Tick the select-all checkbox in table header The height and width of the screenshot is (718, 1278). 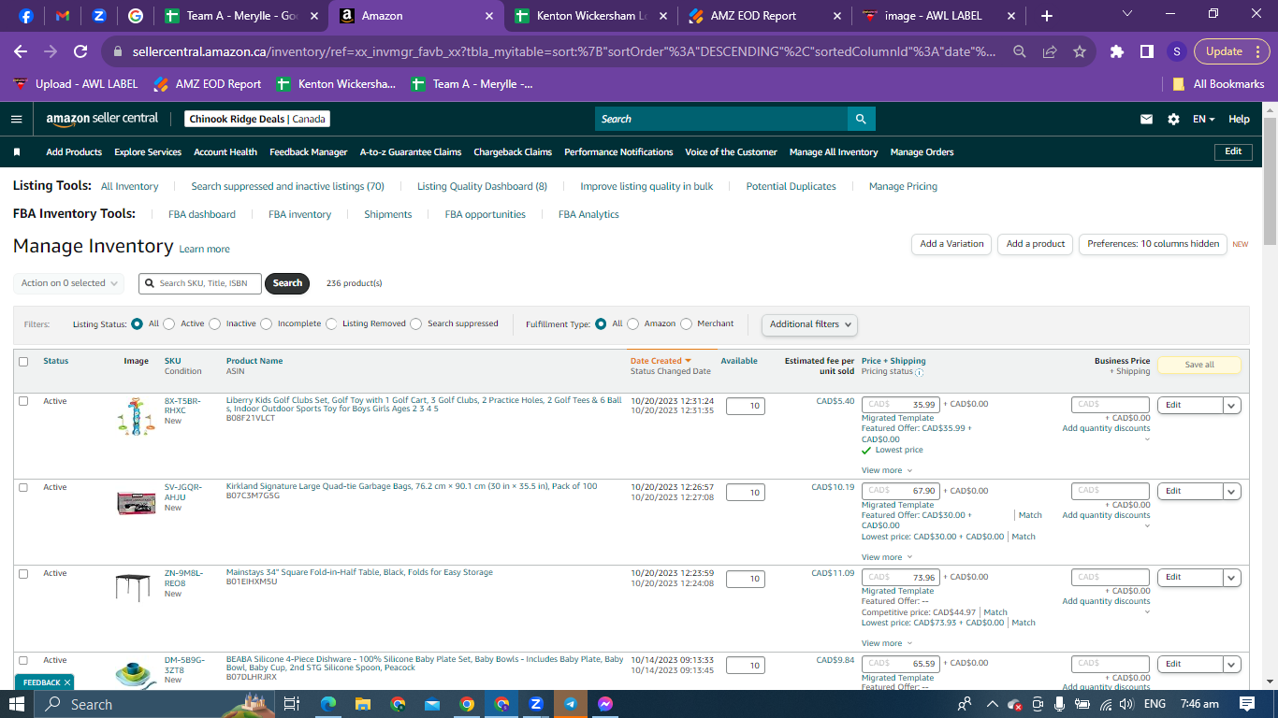[23, 362]
